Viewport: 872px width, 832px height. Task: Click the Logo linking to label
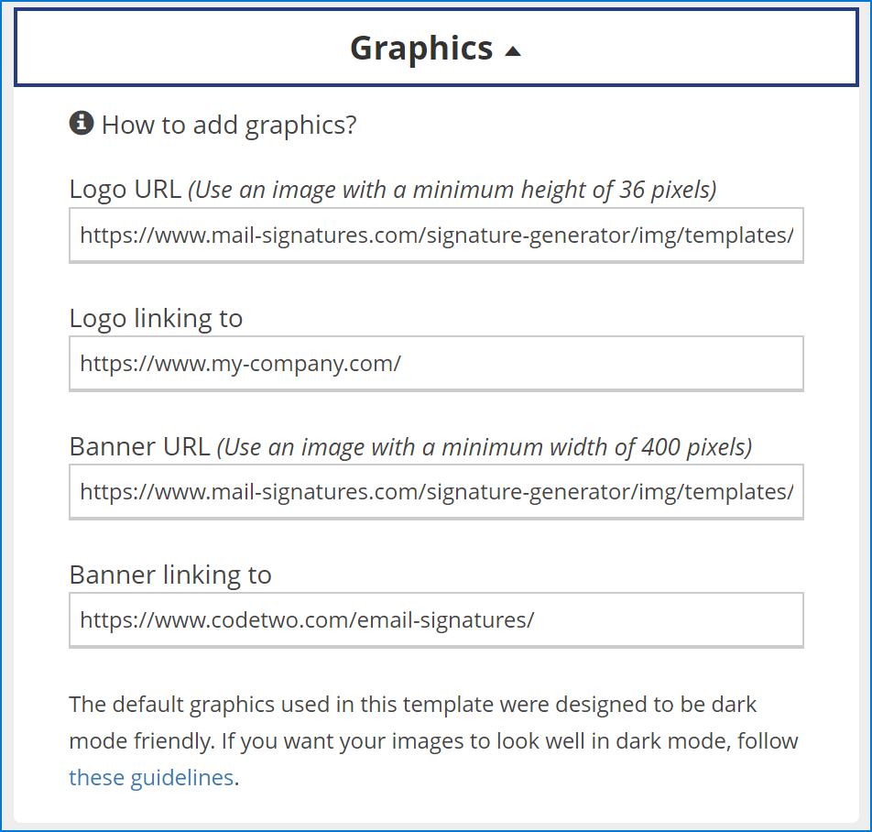pos(156,319)
